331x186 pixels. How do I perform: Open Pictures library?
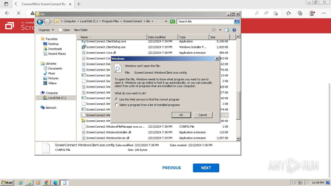point(53,78)
